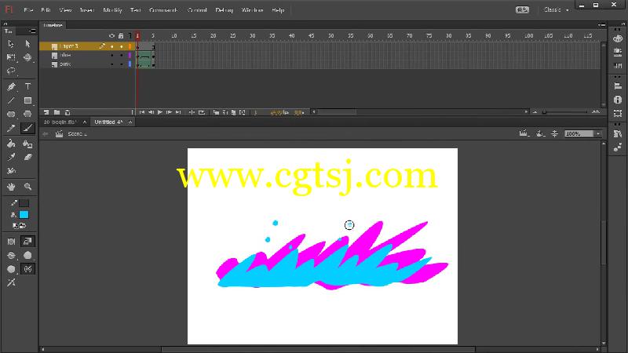Select the PolyStar tool
The width and height of the screenshot is (628, 353).
(27, 114)
